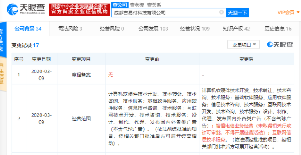Click the 序号 column header
Image resolution: width=301 pixels, height=155 pixels.
[19, 59]
